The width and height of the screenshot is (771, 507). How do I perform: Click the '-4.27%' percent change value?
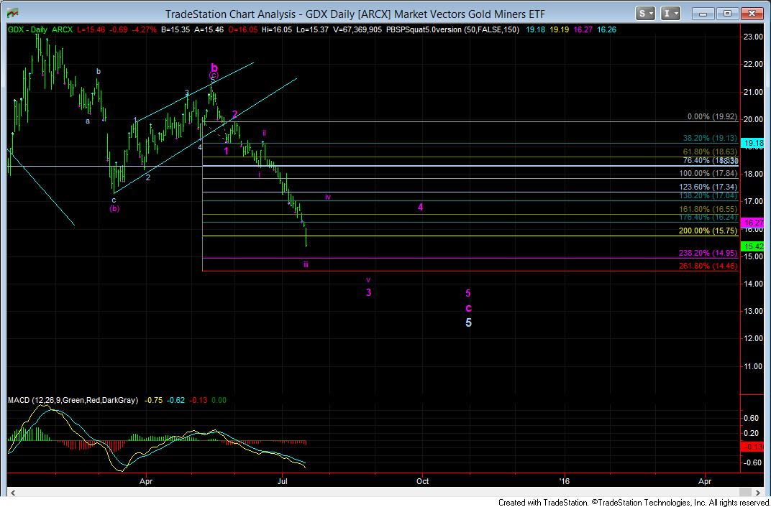click(x=145, y=30)
